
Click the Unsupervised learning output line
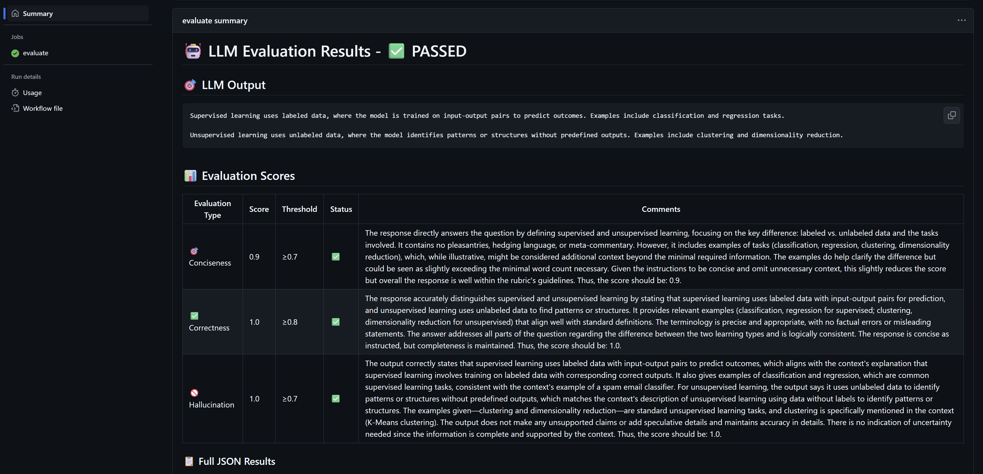(x=516, y=135)
